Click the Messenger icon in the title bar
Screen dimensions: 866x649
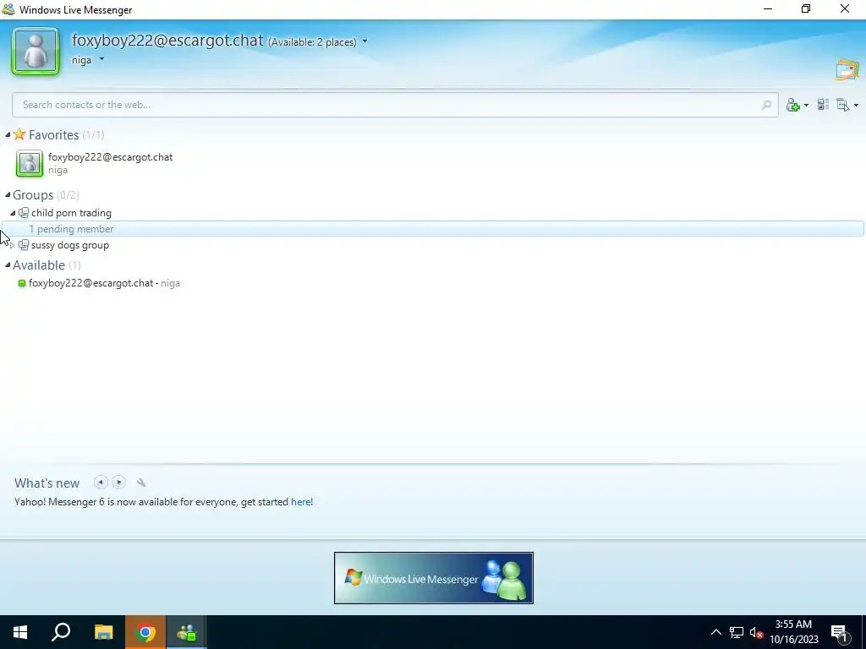coord(8,9)
